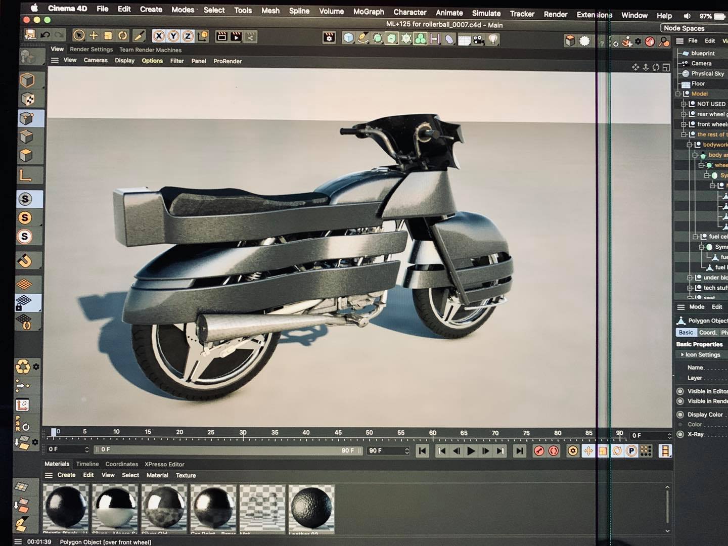Expand the NOT USED group

click(684, 104)
